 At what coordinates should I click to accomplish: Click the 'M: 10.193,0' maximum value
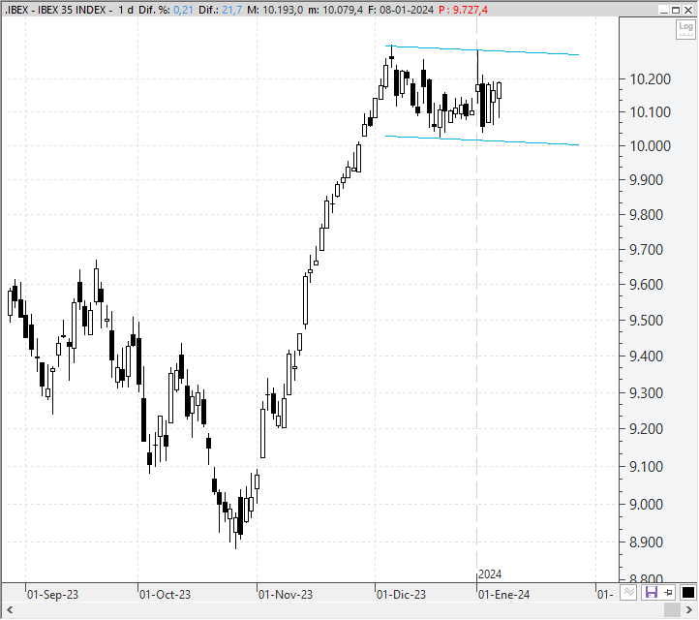coord(275,10)
